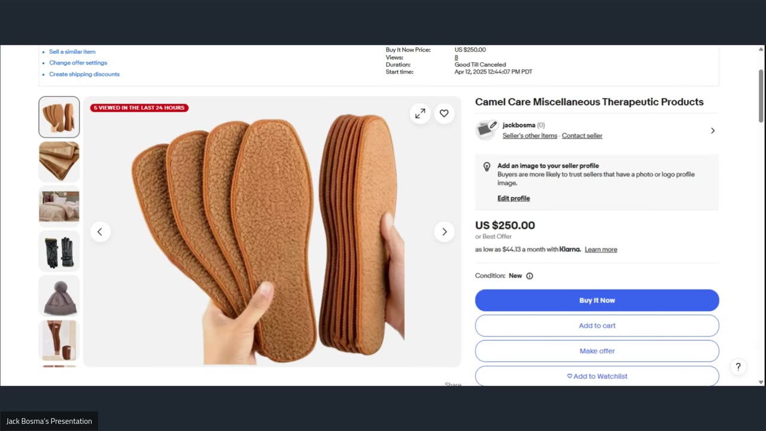Click the condition info icon
The width and height of the screenshot is (766, 431).
pos(530,276)
